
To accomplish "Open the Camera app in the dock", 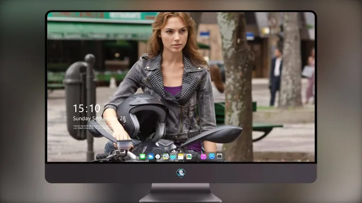I will (x=219, y=156).
